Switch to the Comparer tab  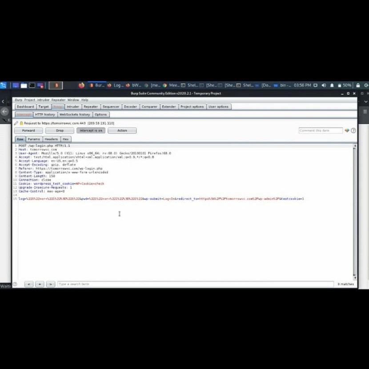pyautogui.click(x=149, y=107)
